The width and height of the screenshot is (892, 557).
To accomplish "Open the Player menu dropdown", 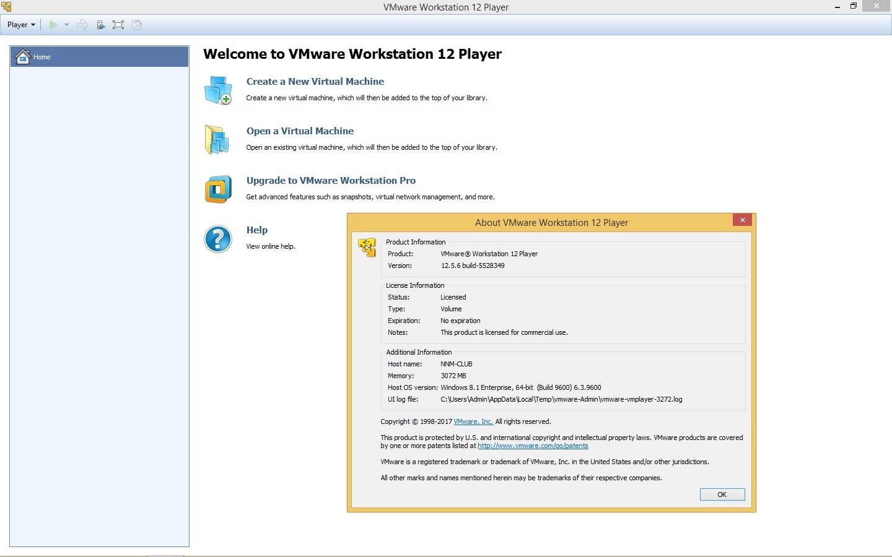I will coord(21,25).
